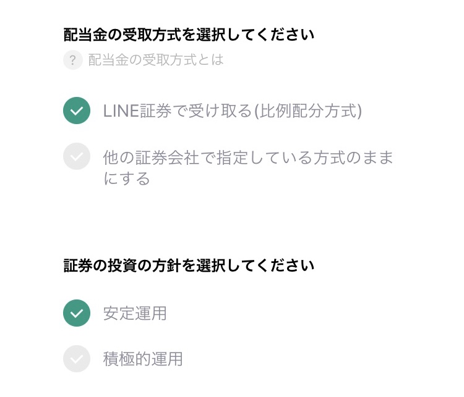464x397 pixels.
Task: Open the question mark help icon
Action: (73, 60)
